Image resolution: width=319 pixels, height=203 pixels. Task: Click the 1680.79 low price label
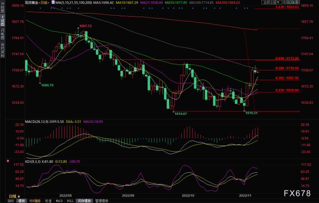(47, 85)
